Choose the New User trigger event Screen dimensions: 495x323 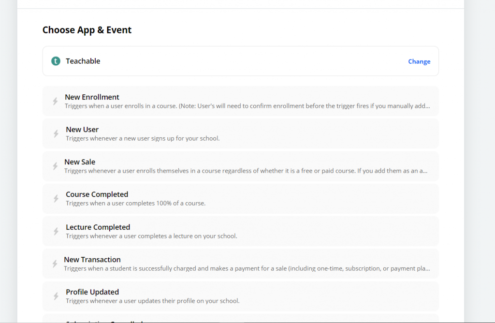[x=241, y=133]
